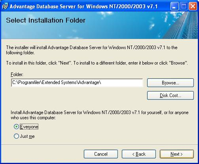Select the Everyone radio button
This screenshot has height=164, width=199.
pyautogui.click(x=16, y=127)
